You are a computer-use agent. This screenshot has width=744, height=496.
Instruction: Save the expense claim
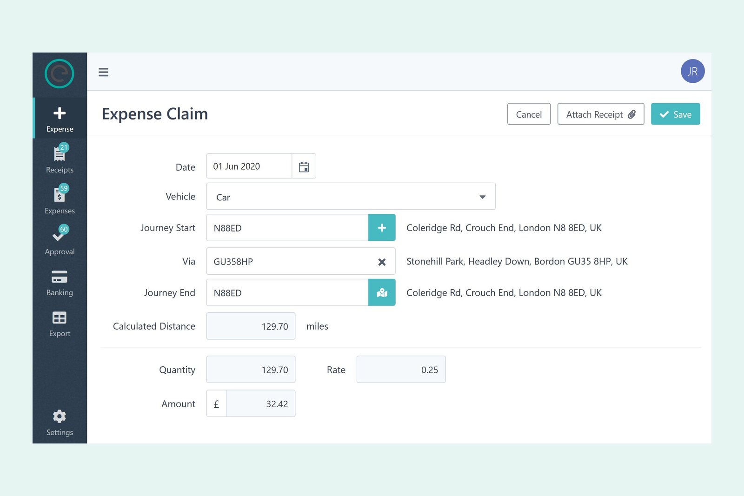click(x=675, y=114)
